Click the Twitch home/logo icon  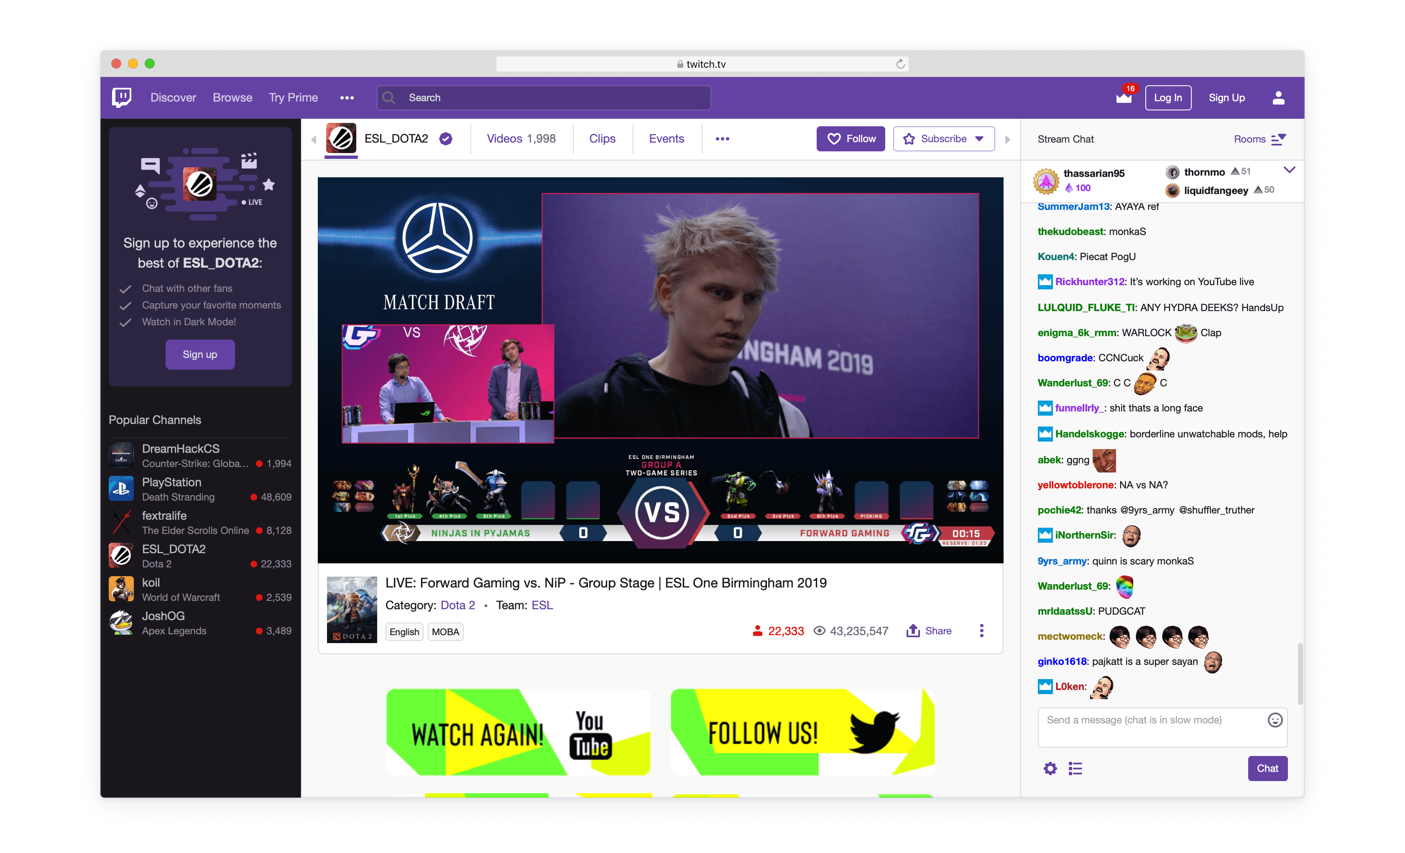(121, 97)
